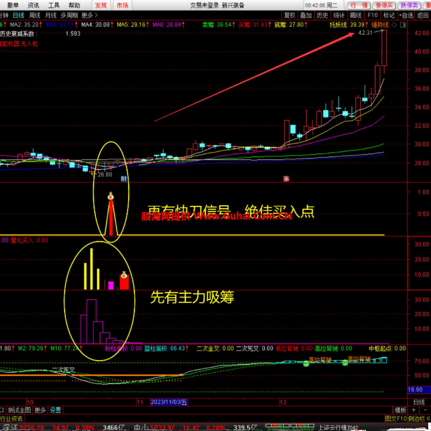
Task: Open the 叠加 overlay function
Action: [306, 15]
